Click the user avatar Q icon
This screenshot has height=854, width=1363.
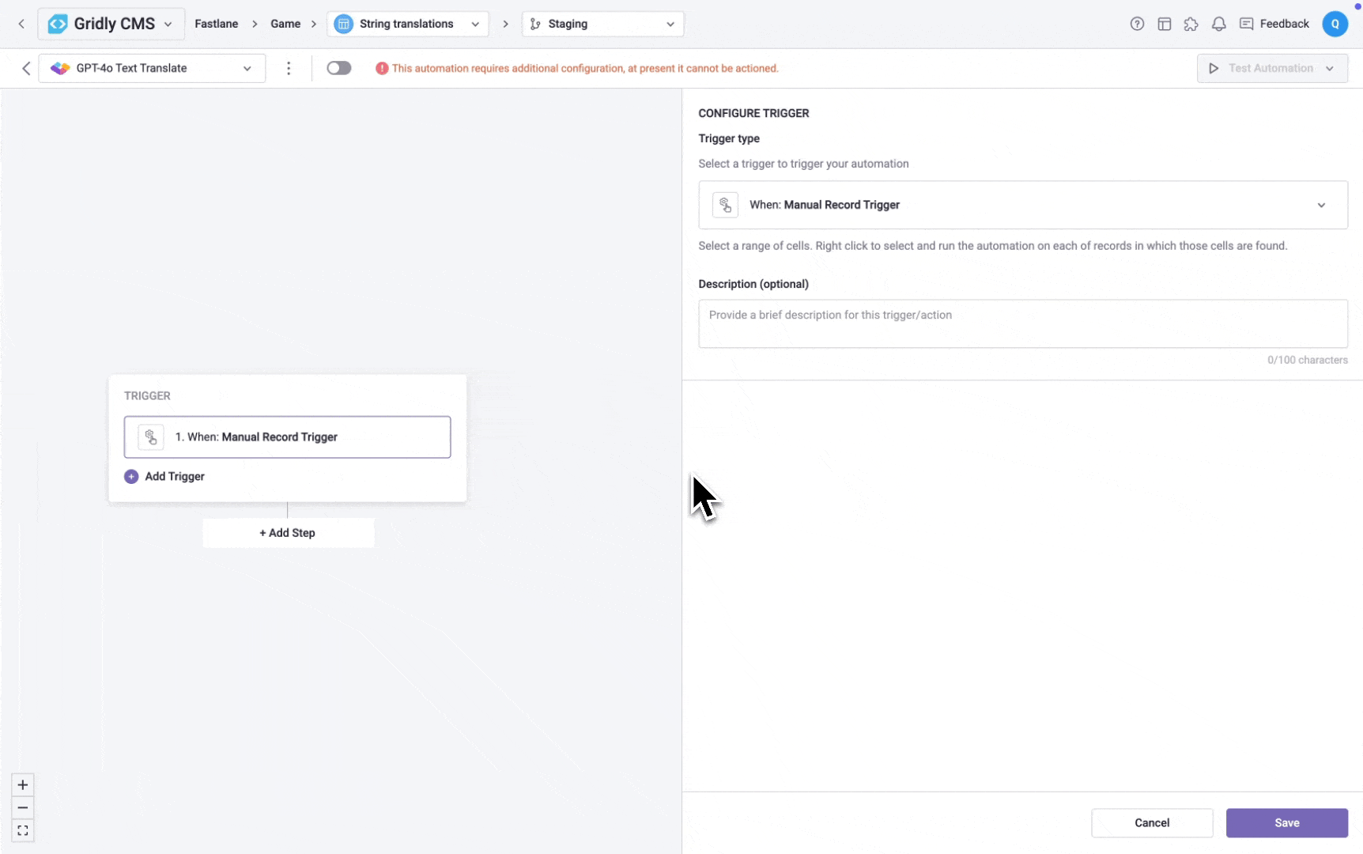tap(1335, 24)
